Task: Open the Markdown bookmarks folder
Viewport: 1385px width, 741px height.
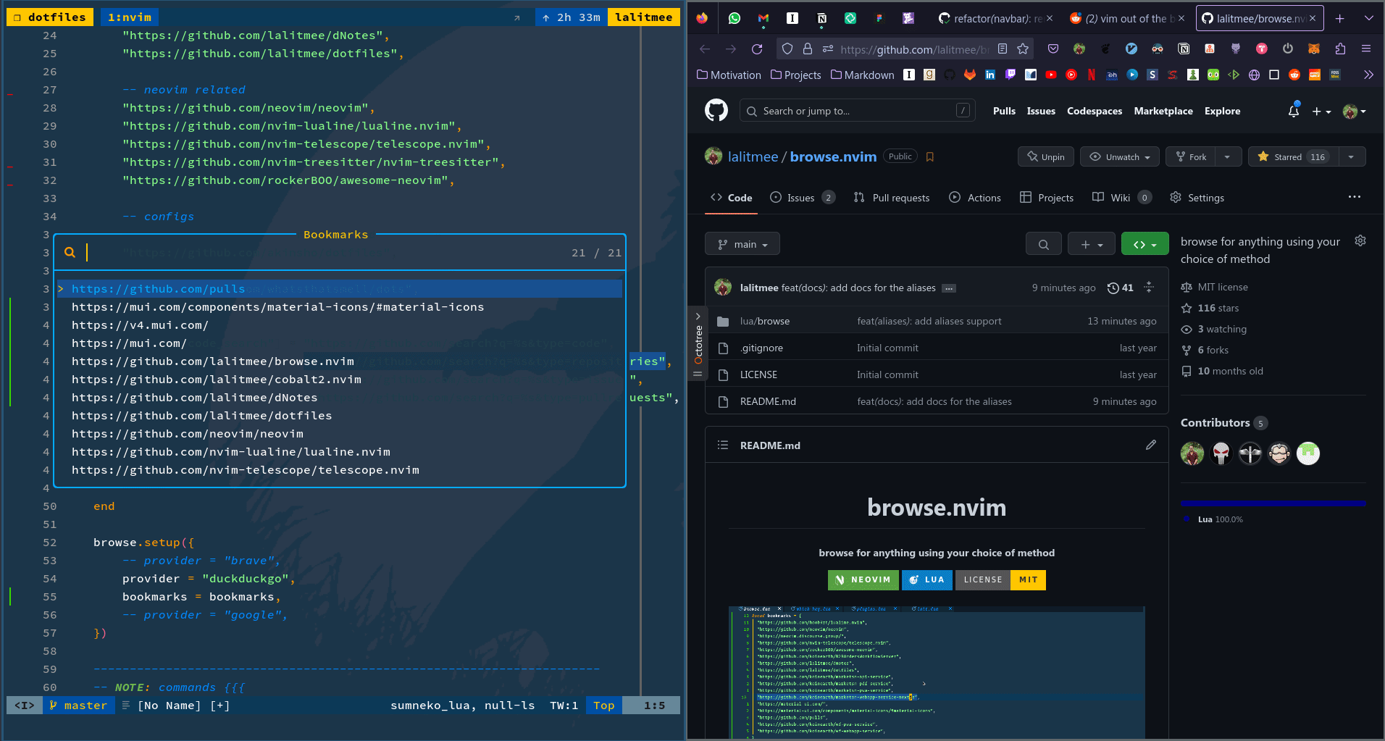Action: pos(863,75)
